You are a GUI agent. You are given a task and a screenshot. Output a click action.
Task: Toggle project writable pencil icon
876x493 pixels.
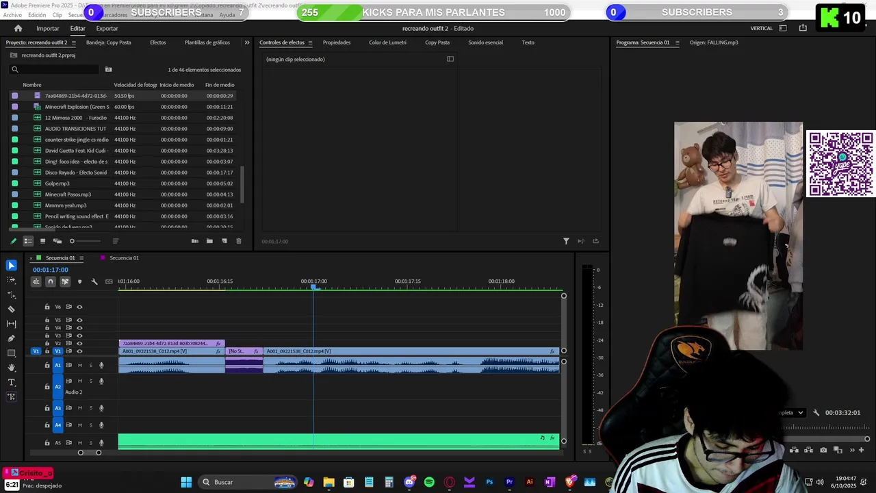(13, 241)
